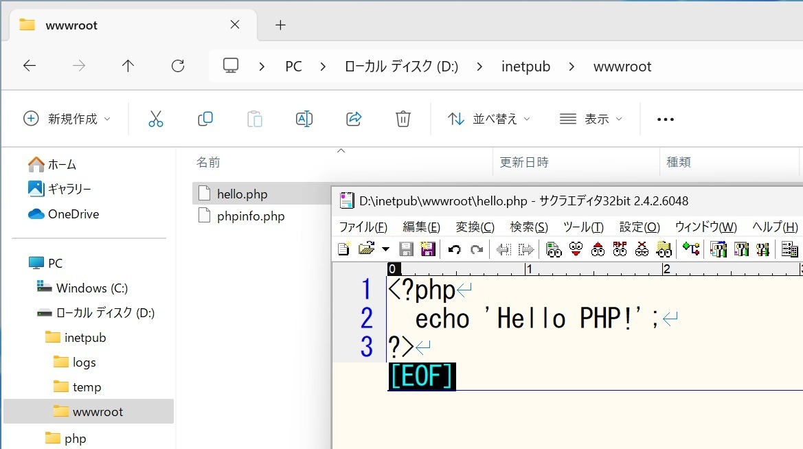Click the Refresh button in Explorer
Image resolution: width=803 pixels, height=449 pixels.
pyautogui.click(x=178, y=66)
